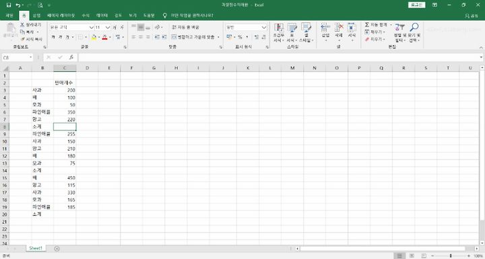Decrease the cell indent
Viewport: 485px width, 259px height.
coord(157,37)
